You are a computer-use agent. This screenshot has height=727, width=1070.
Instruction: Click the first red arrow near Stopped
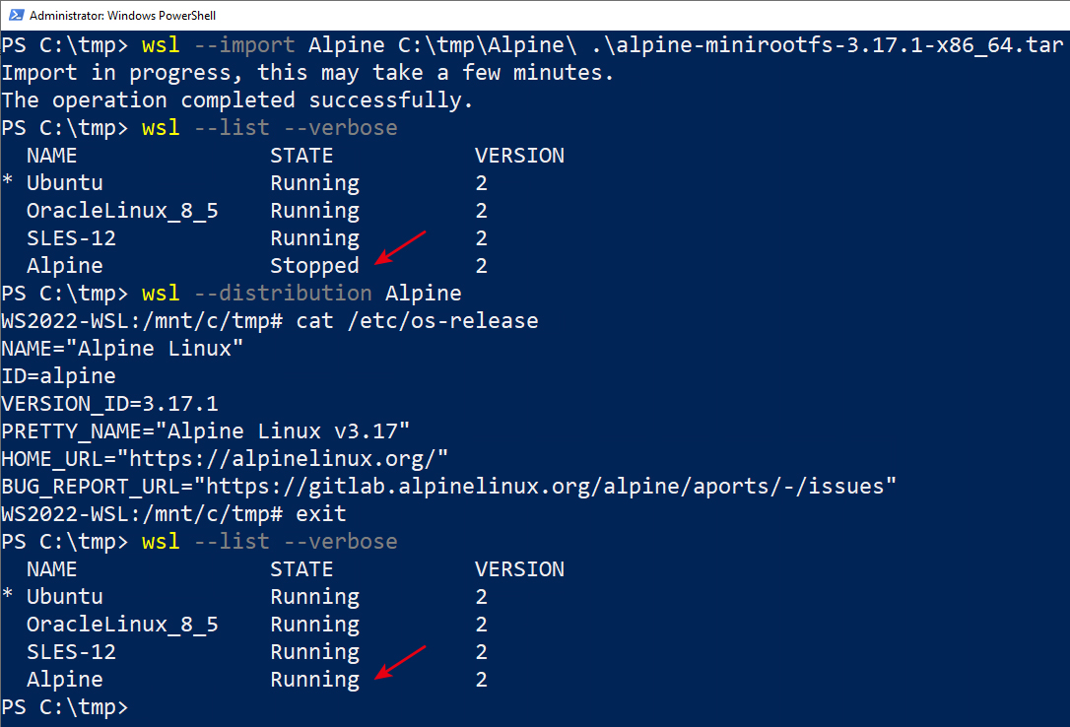point(401,247)
